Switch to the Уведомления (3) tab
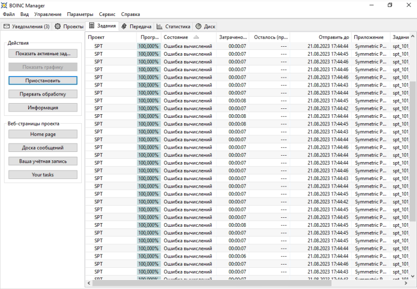Screen dimensions: 417x289 pos(27,27)
